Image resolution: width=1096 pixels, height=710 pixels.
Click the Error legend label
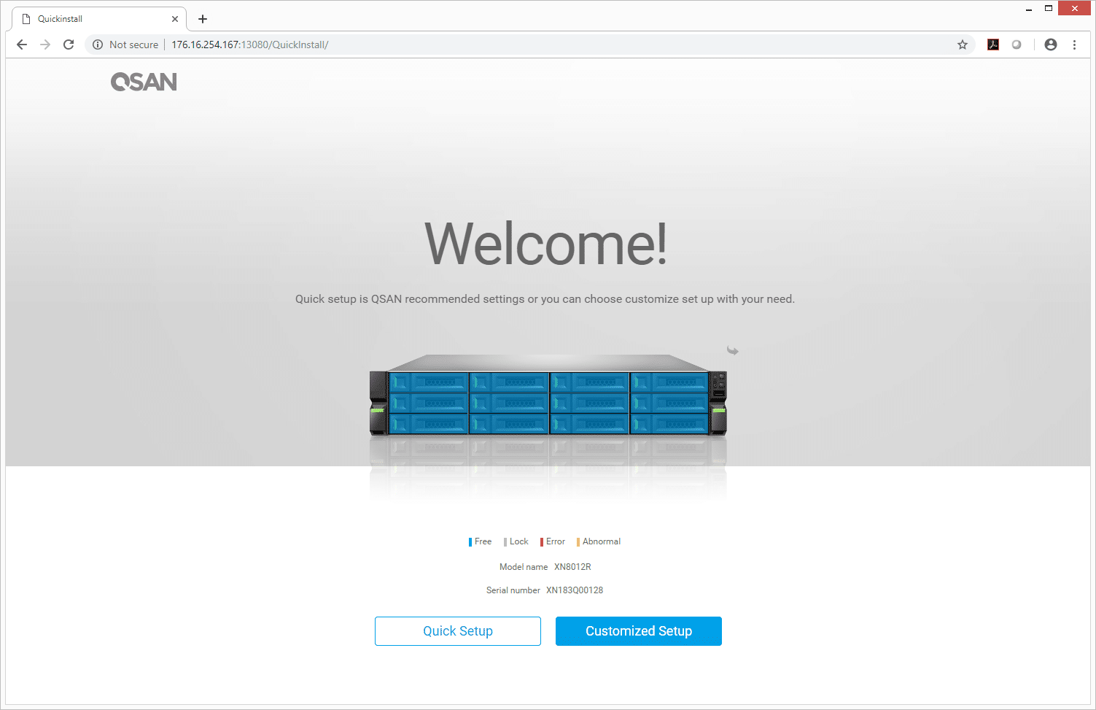click(x=555, y=541)
